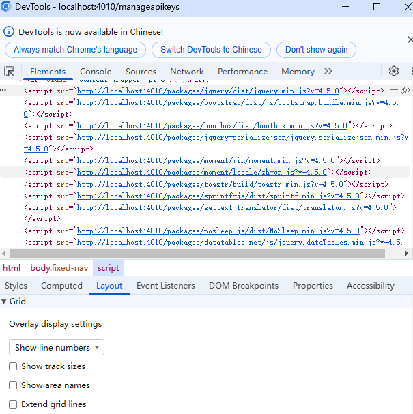Open the Console tab
Screen dimensions: 413x414
point(96,72)
